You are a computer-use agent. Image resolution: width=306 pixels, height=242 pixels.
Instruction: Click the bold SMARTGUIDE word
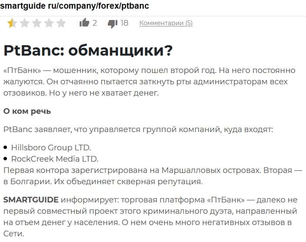point(31,200)
